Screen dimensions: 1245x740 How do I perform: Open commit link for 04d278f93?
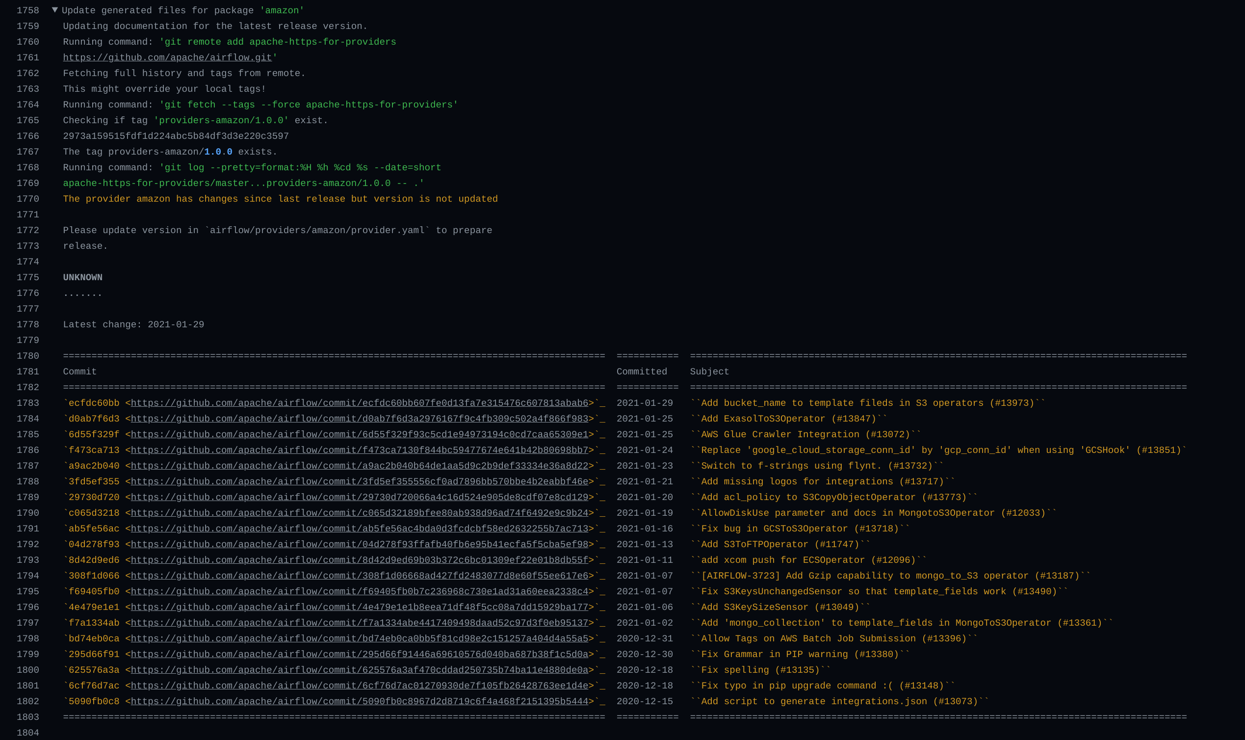[359, 545]
